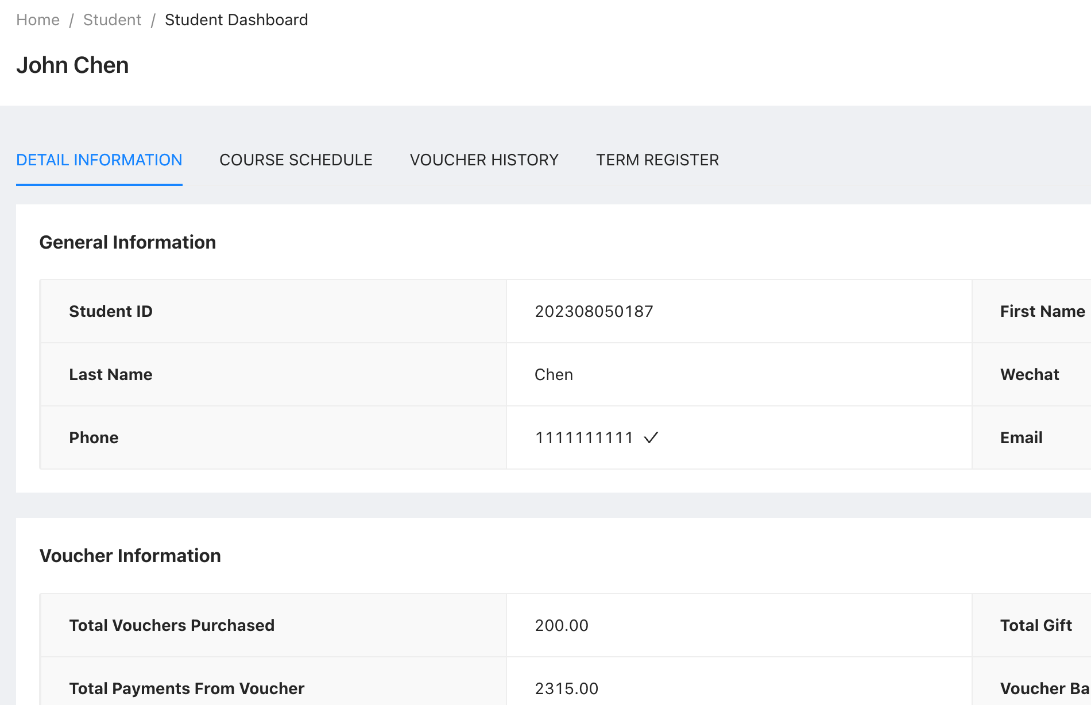Click the Total Payments From Voucher amount 2315.00
1091x705 pixels.
click(x=566, y=688)
